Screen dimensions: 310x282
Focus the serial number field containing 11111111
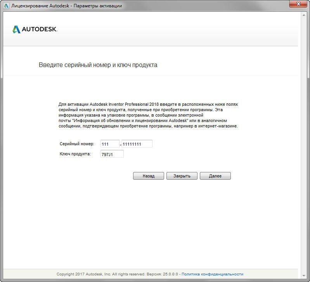pyautogui.click(x=137, y=144)
